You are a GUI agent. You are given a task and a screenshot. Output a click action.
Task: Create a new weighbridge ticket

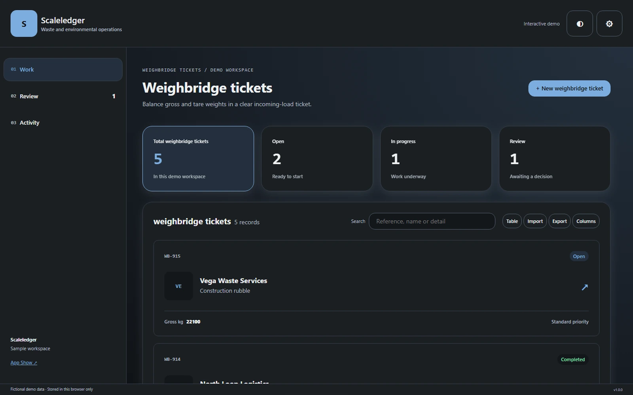click(569, 88)
